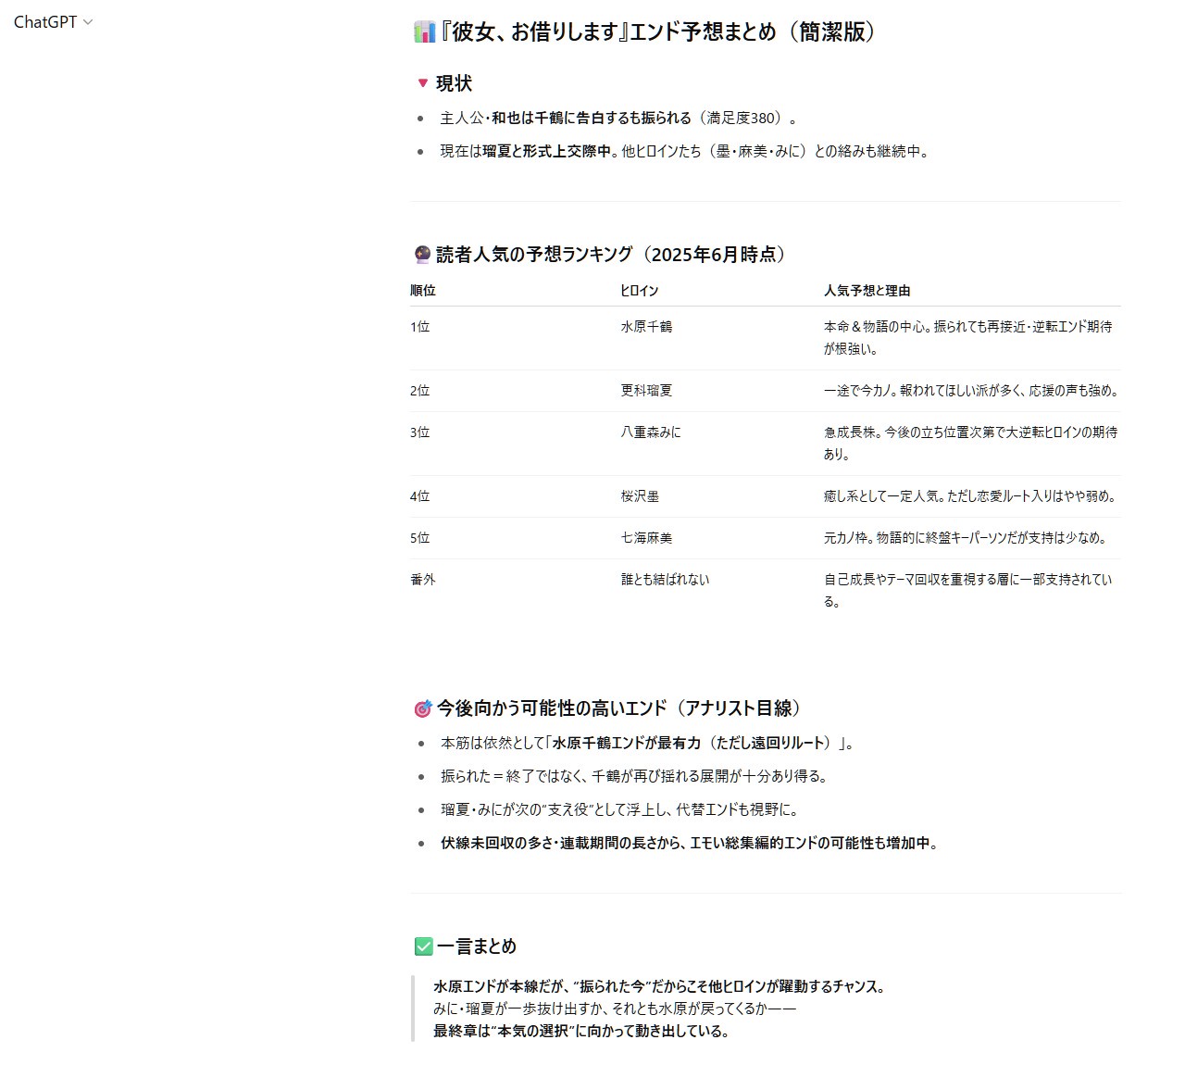This screenshot has height=1065, width=1185.
Task: Select the ヒロイン column header
Action: click(640, 291)
